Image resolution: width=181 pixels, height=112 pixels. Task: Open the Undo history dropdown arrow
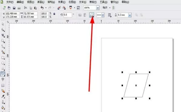click(x=46, y=8)
